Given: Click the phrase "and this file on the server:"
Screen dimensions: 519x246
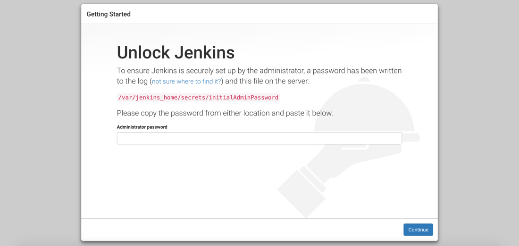Looking at the screenshot, I should (267, 81).
